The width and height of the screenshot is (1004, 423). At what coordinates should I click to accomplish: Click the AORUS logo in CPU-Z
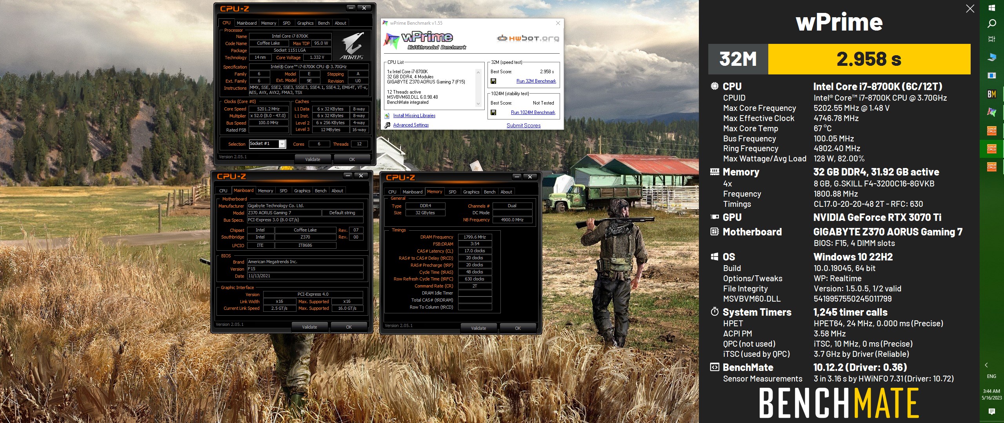coord(352,46)
